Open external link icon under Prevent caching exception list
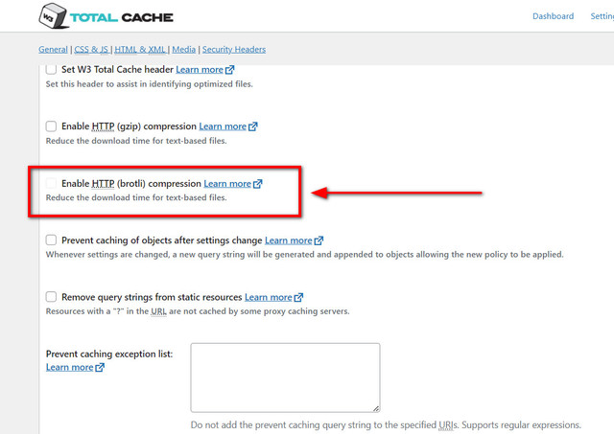 tap(100, 367)
